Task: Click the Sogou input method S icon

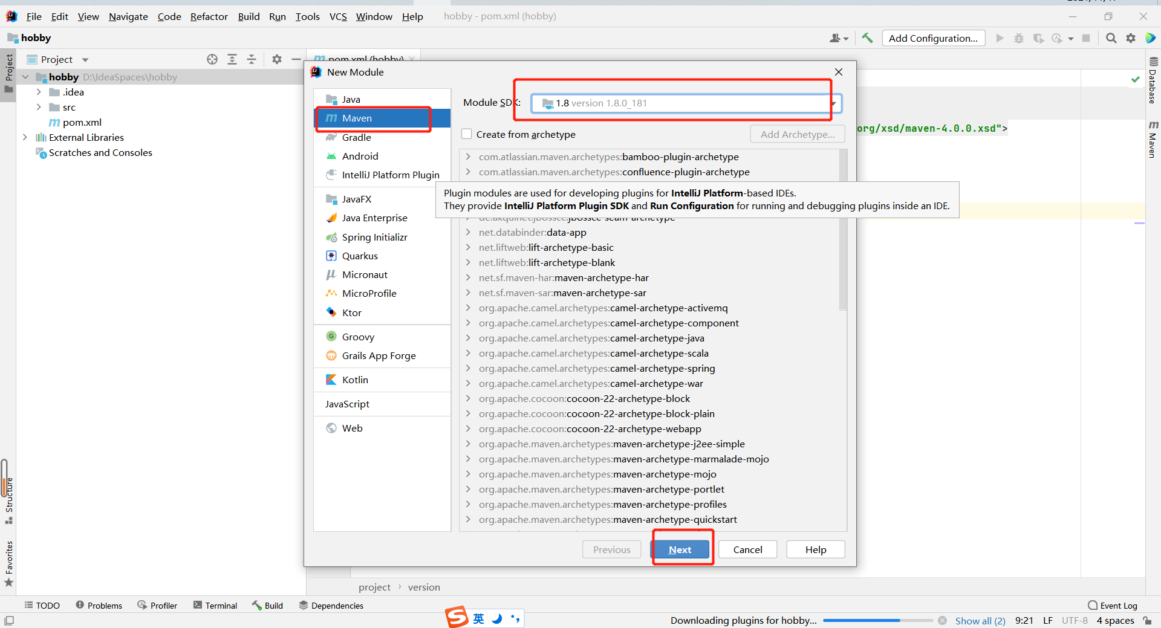Action: (457, 617)
